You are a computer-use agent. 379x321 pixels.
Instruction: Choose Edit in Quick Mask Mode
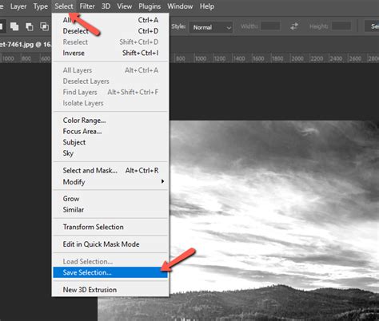110,244
